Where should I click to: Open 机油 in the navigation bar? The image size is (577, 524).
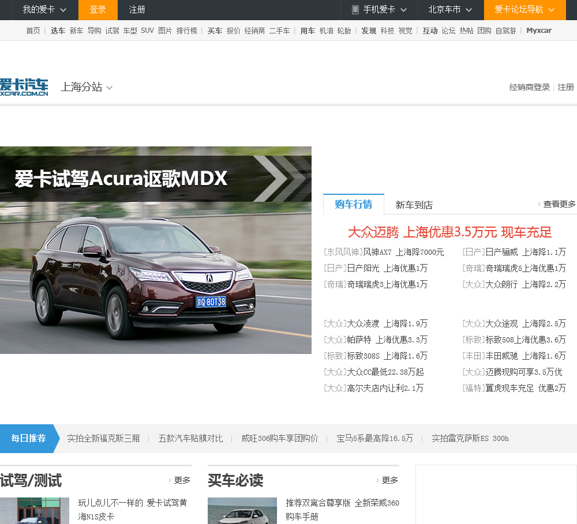[x=326, y=31]
